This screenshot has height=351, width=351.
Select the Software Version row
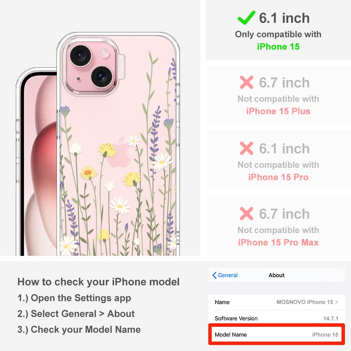(x=277, y=318)
